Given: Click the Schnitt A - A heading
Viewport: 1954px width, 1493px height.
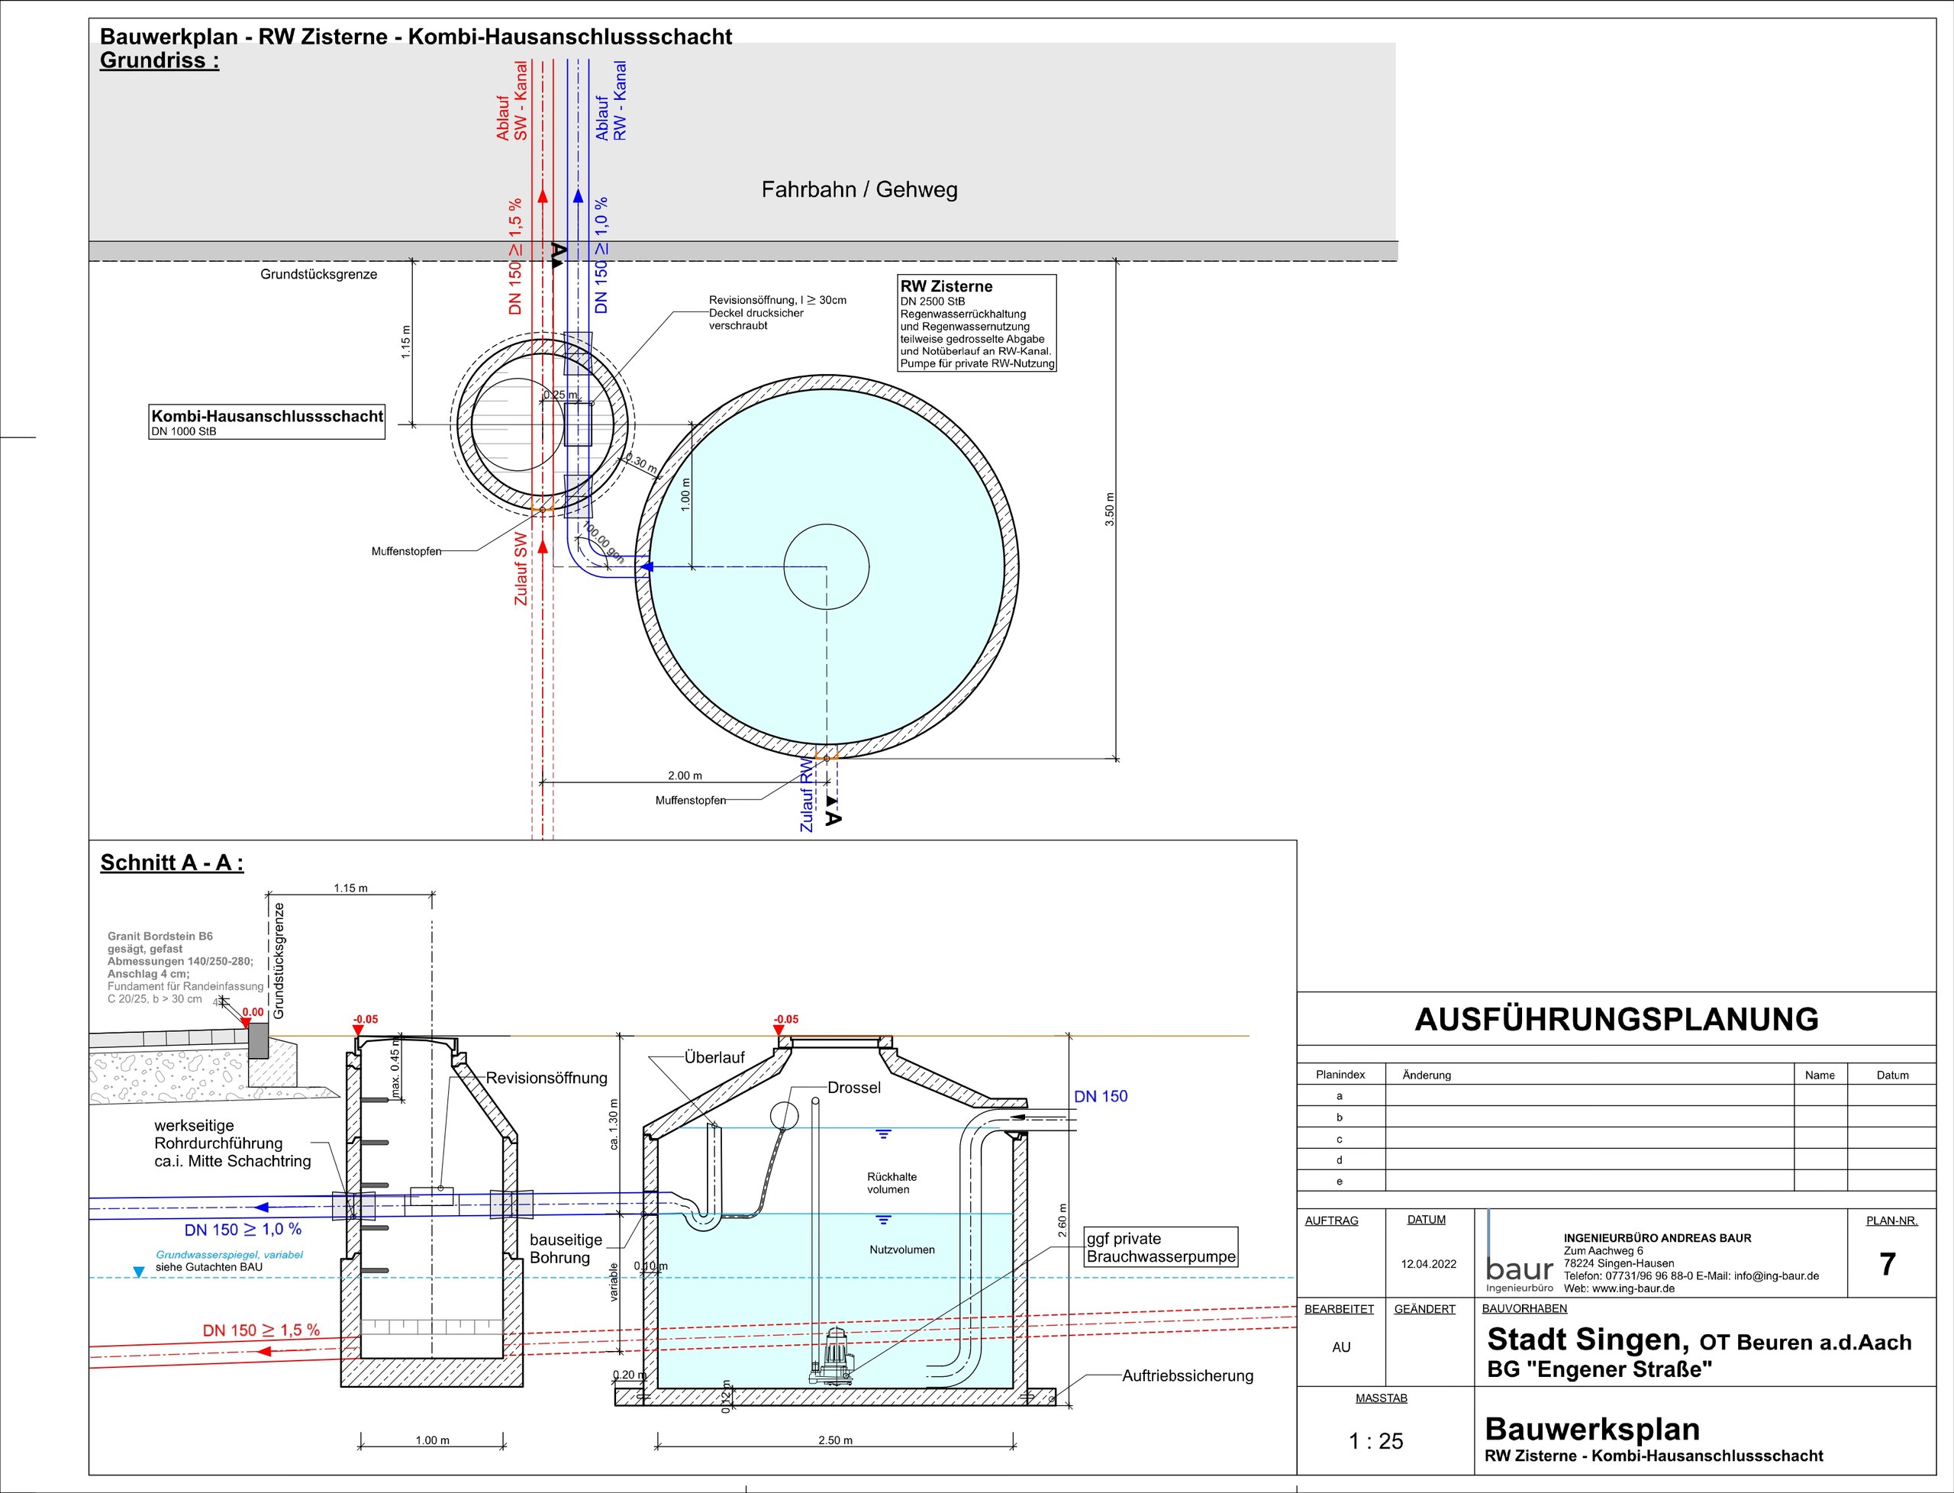Looking at the screenshot, I should pos(172,863).
